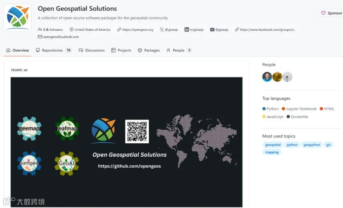Click the geemap gear logo
This screenshot has height=208, width=343.
point(29,129)
